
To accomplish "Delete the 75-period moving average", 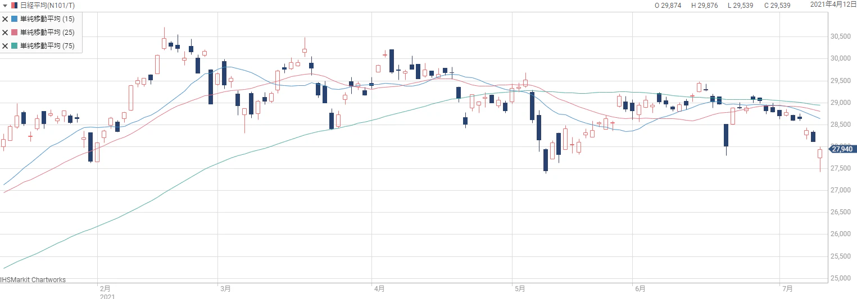I will click(x=5, y=46).
